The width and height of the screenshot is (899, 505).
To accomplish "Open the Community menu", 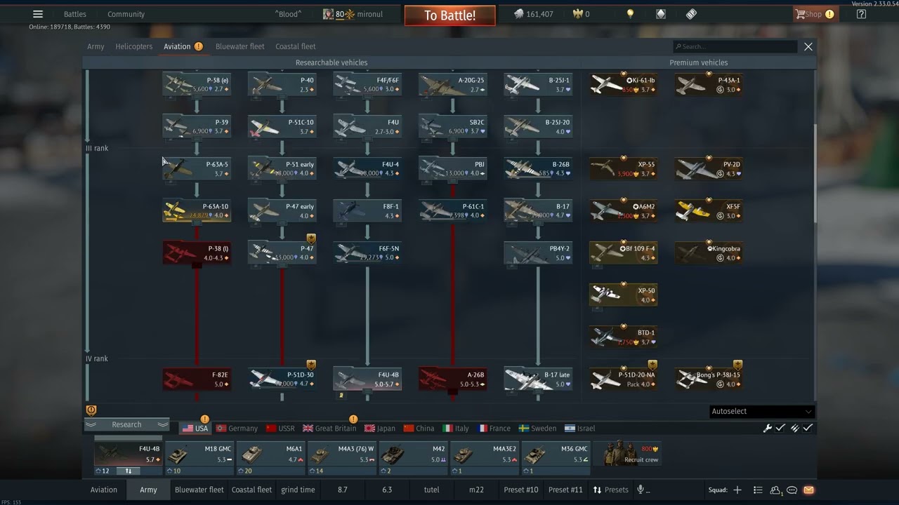I will click(126, 14).
